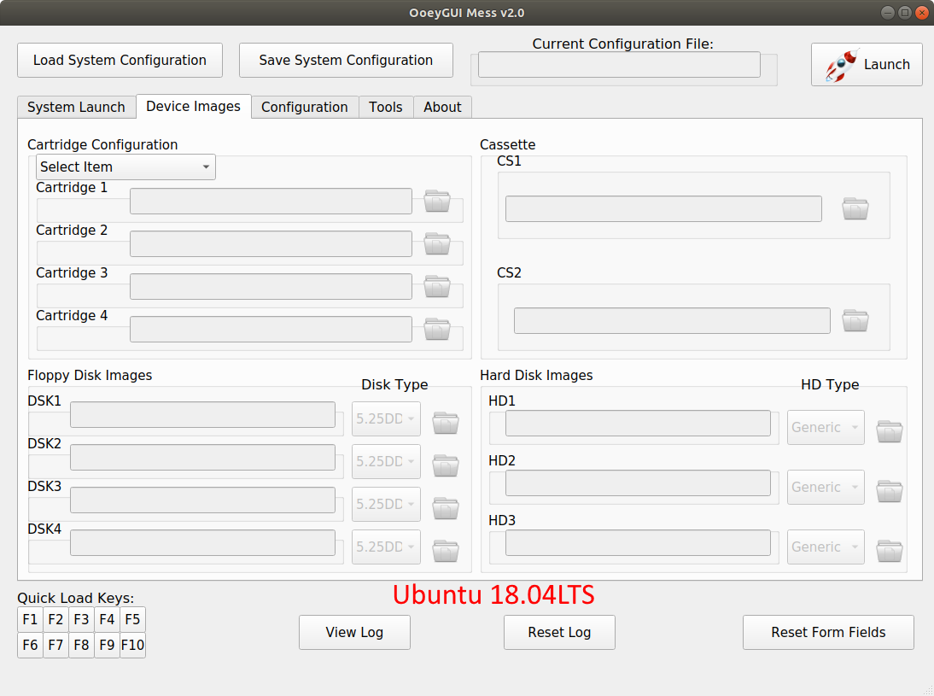Screen dimensions: 934x696
Task: Click the Cartridge 2 path input field
Action: coord(271,244)
